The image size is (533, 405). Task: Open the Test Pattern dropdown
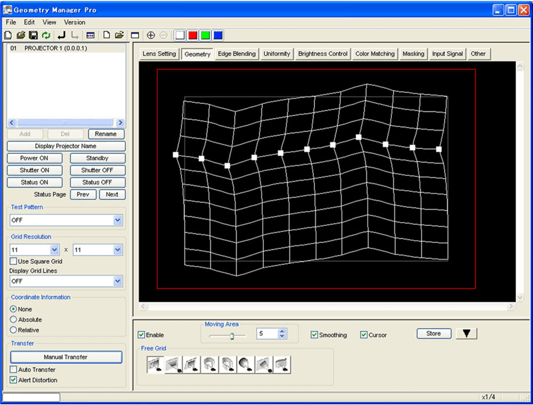117,220
